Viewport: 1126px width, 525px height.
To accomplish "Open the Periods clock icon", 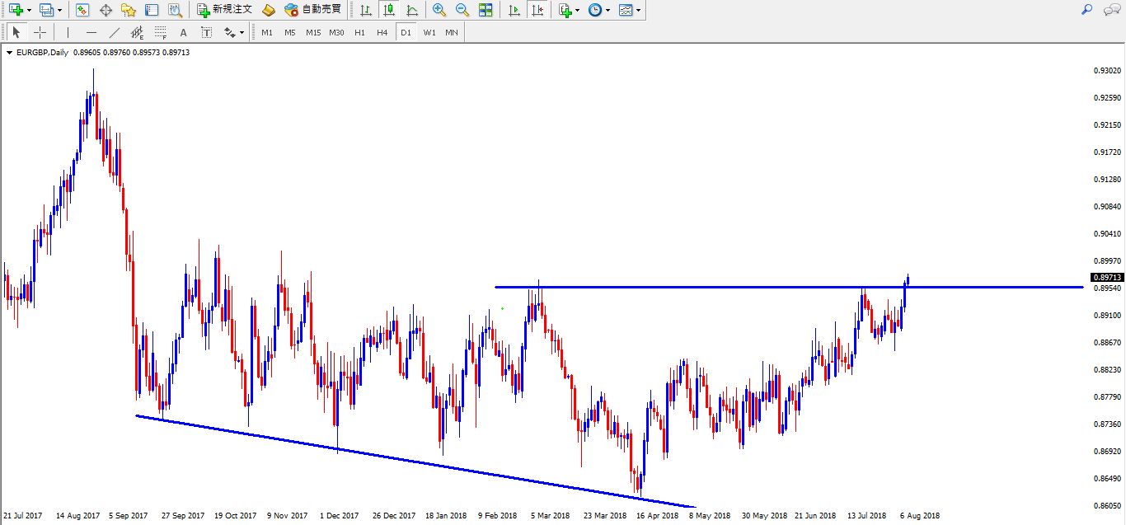I will coord(595,10).
